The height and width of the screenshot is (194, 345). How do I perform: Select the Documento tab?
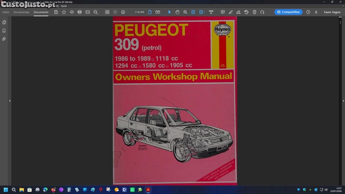[x=41, y=12]
